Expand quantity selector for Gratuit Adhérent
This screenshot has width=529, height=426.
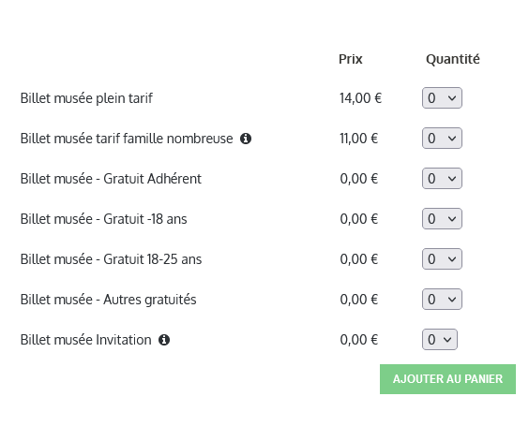[x=442, y=179]
